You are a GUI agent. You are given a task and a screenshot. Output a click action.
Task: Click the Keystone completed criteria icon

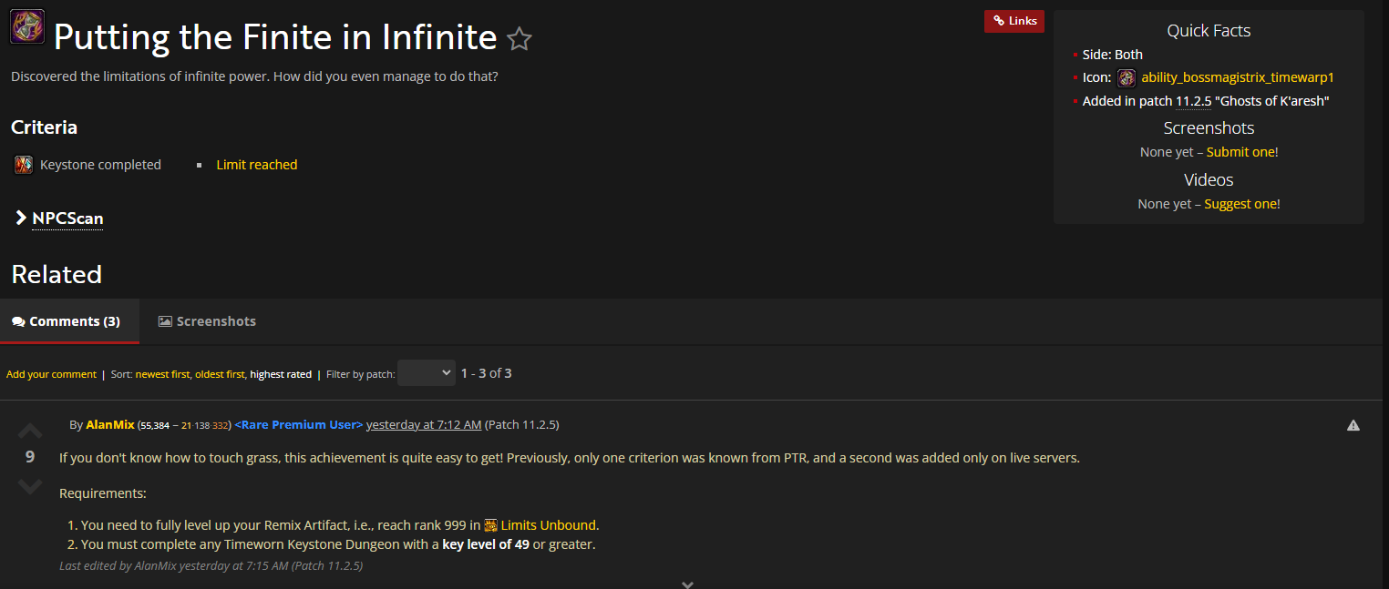click(24, 165)
